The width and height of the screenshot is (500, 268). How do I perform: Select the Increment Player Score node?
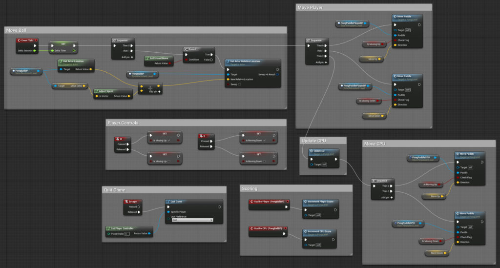coord(320,209)
